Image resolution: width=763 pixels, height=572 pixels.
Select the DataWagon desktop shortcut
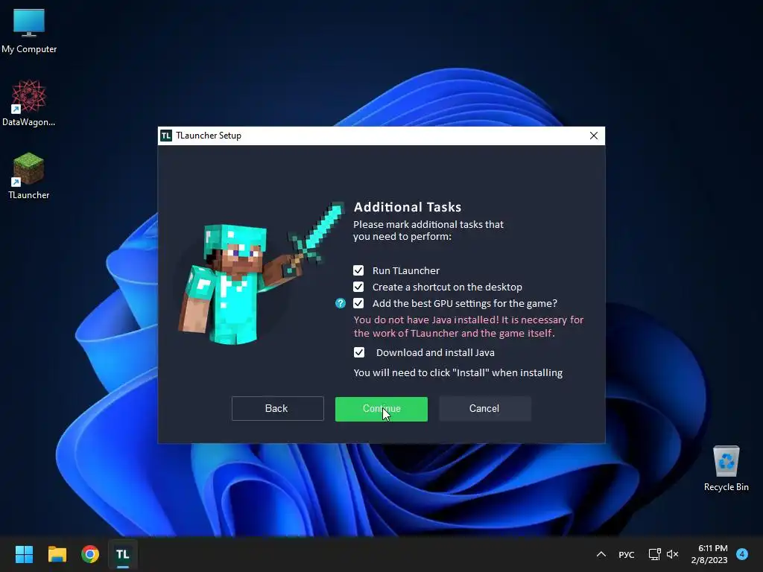[x=29, y=104]
